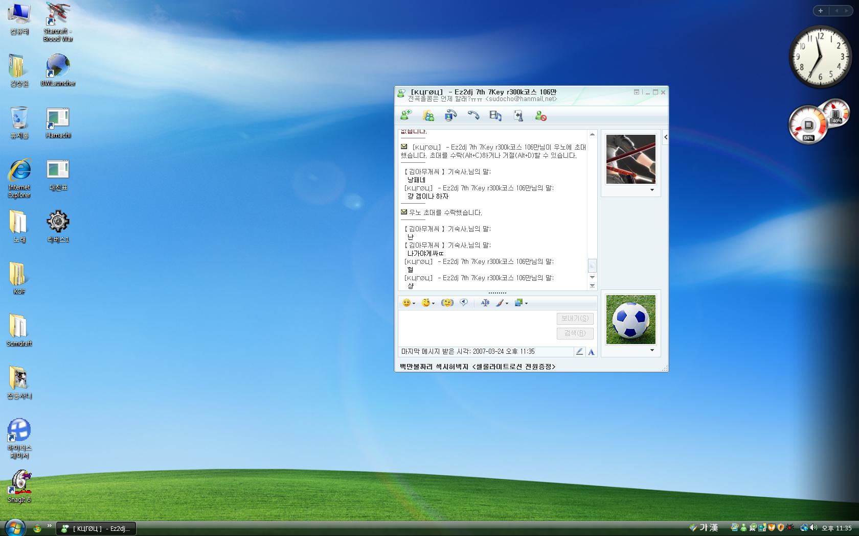Viewport: 859px width, 536px height.
Task: Click the 검색(R) search button
Action: [575, 333]
